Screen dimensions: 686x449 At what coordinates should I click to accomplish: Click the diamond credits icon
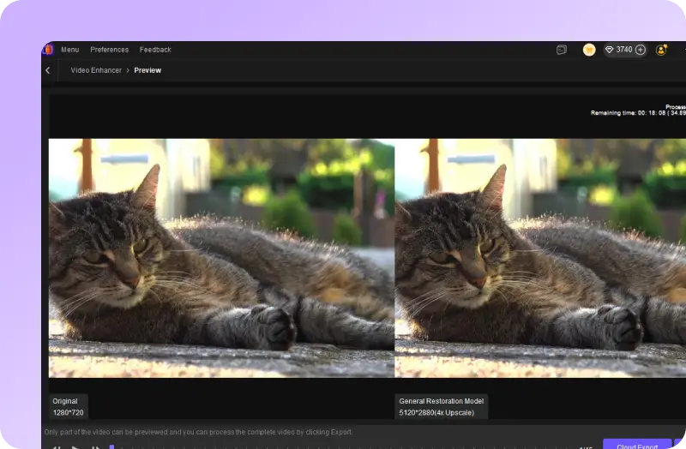pos(609,50)
